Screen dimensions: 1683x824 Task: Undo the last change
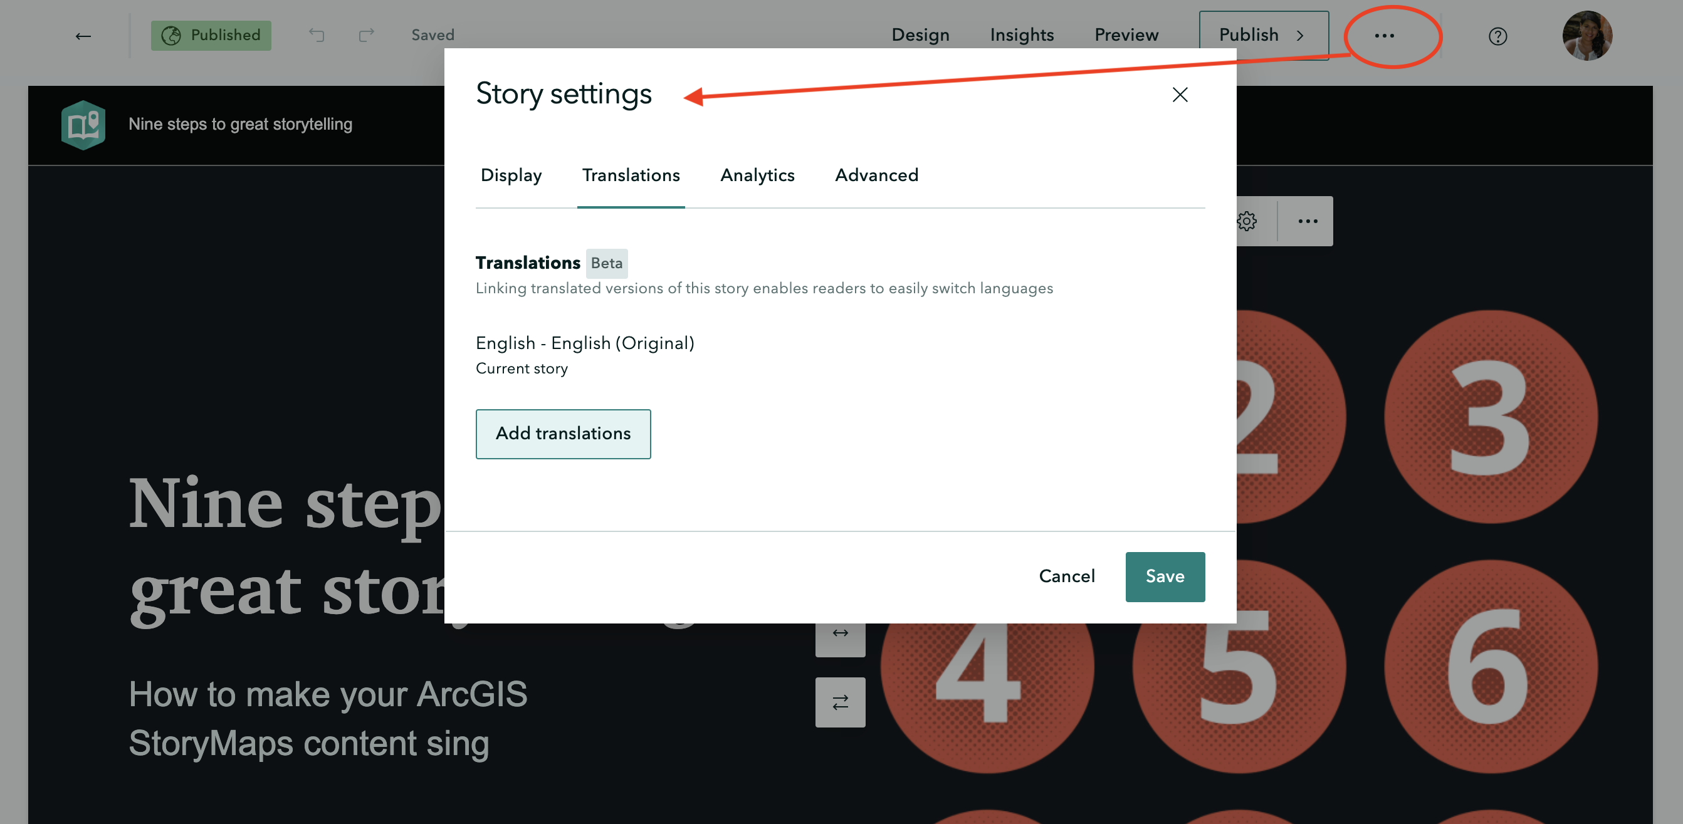point(317,35)
